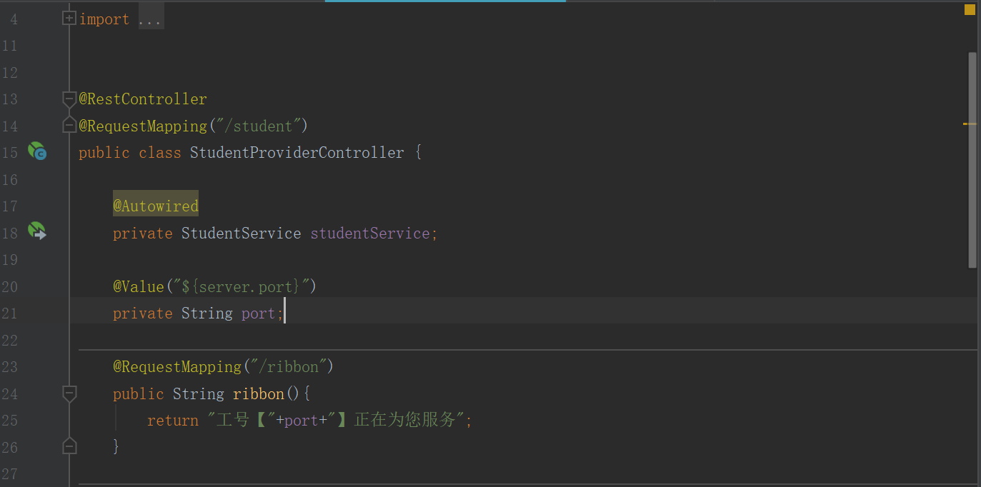The height and width of the screenshot is (487, 981).
Task: Toggle fold marker beside @RequestMapping("/student")
Action: click(x=69, y=126)
